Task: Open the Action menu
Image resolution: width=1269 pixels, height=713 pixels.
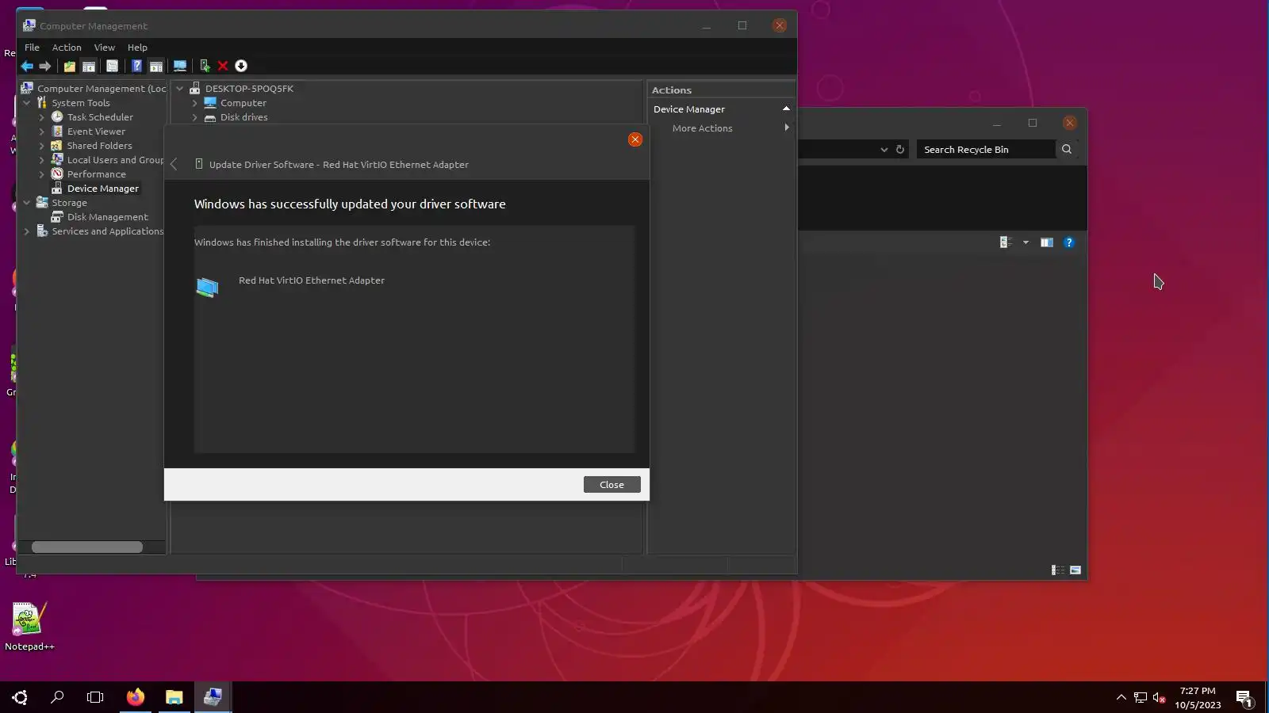Action: tap(67, 48)
